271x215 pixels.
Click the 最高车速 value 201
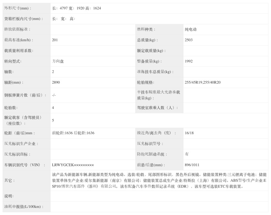[x=55, y=40]
